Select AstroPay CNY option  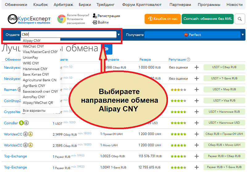pyautogui.click(x=34, y=97)
